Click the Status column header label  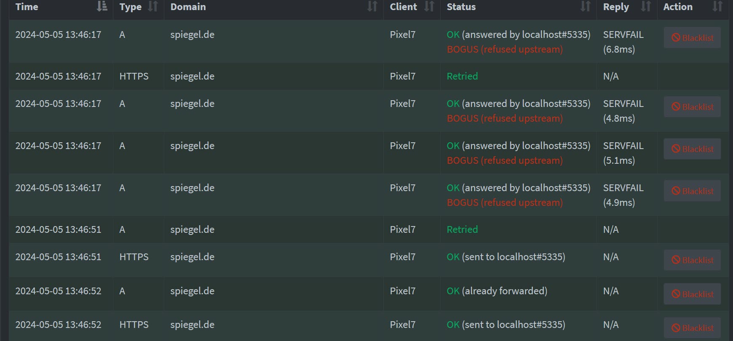(x=461, y=7)
